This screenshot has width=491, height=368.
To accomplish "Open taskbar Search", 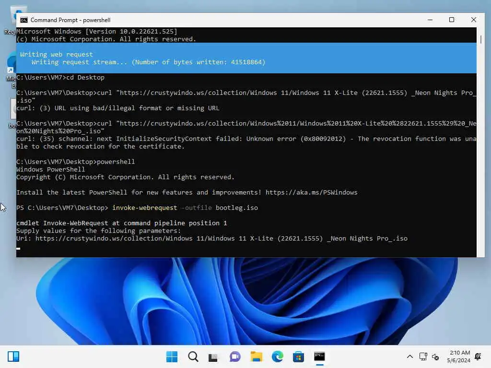I will pos(193,356).
